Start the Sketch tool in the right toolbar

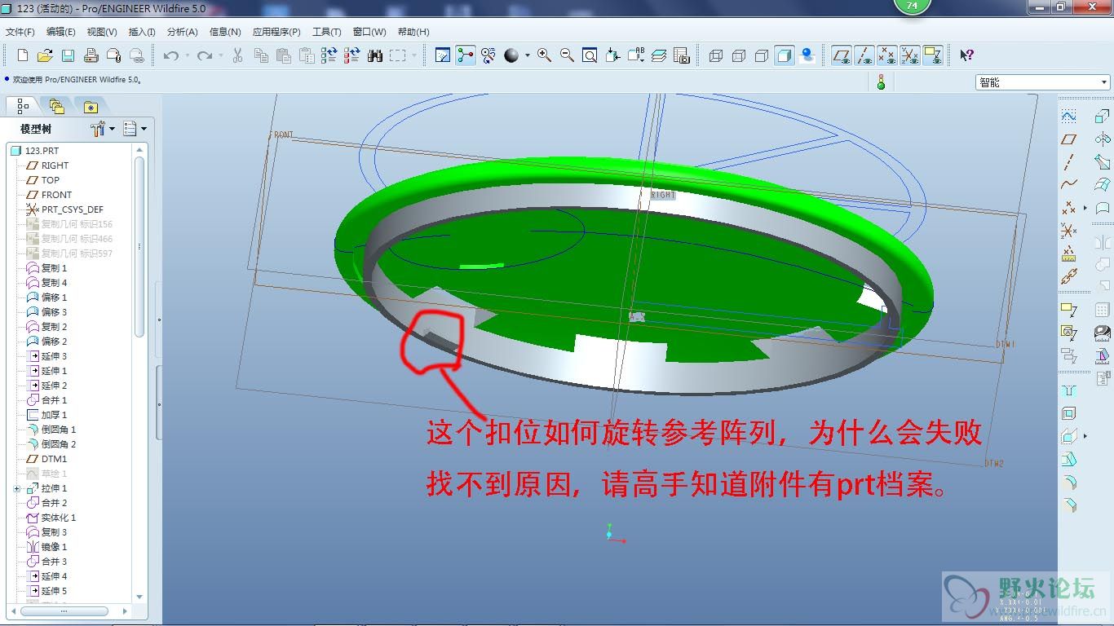1068,117
